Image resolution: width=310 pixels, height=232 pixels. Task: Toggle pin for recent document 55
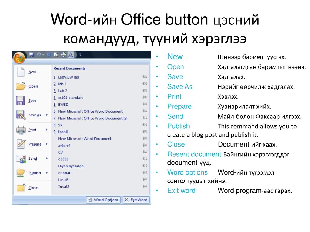145,125
